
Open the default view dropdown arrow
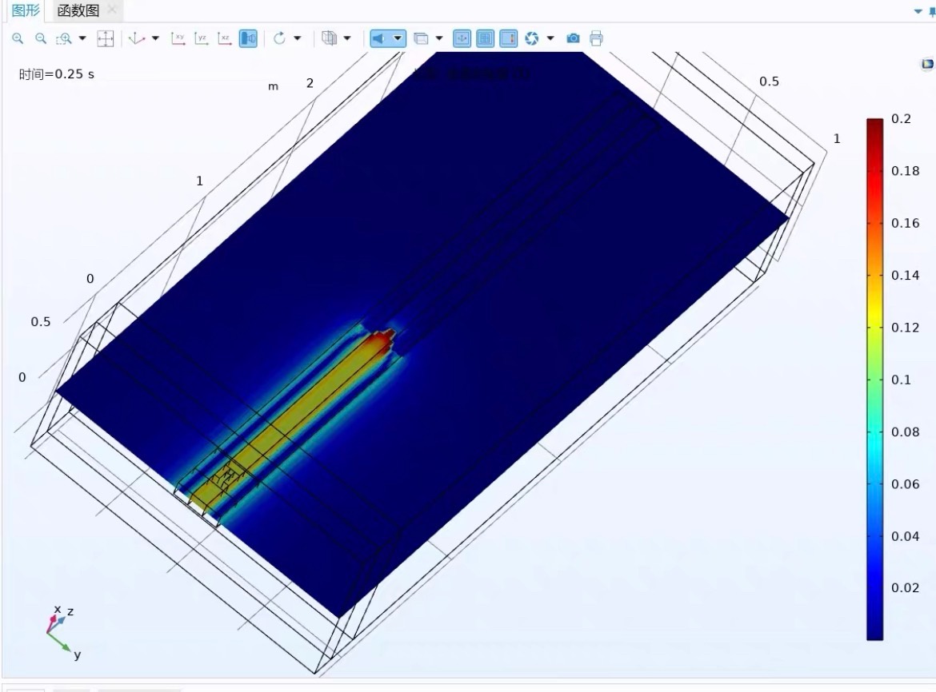pos(155,38)
